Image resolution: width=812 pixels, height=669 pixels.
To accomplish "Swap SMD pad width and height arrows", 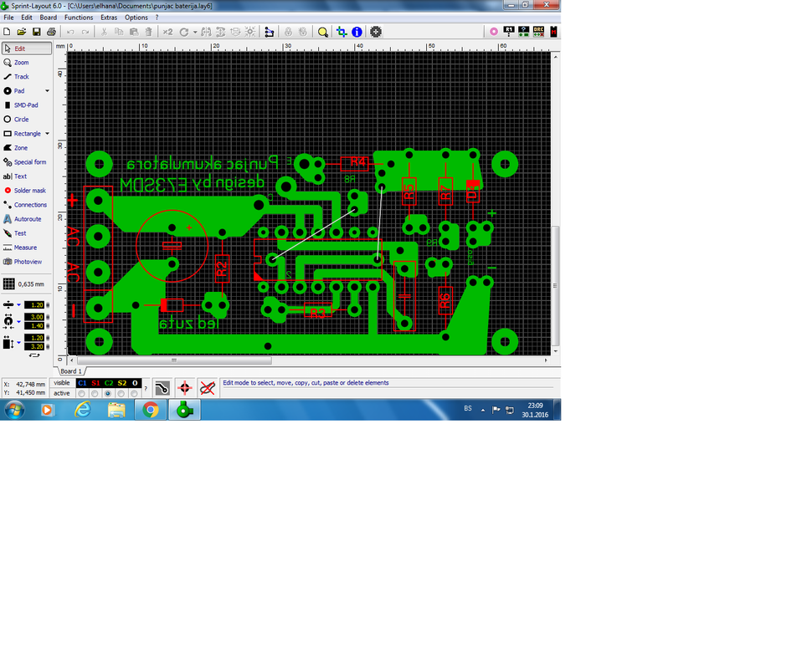I will [34, 355].
